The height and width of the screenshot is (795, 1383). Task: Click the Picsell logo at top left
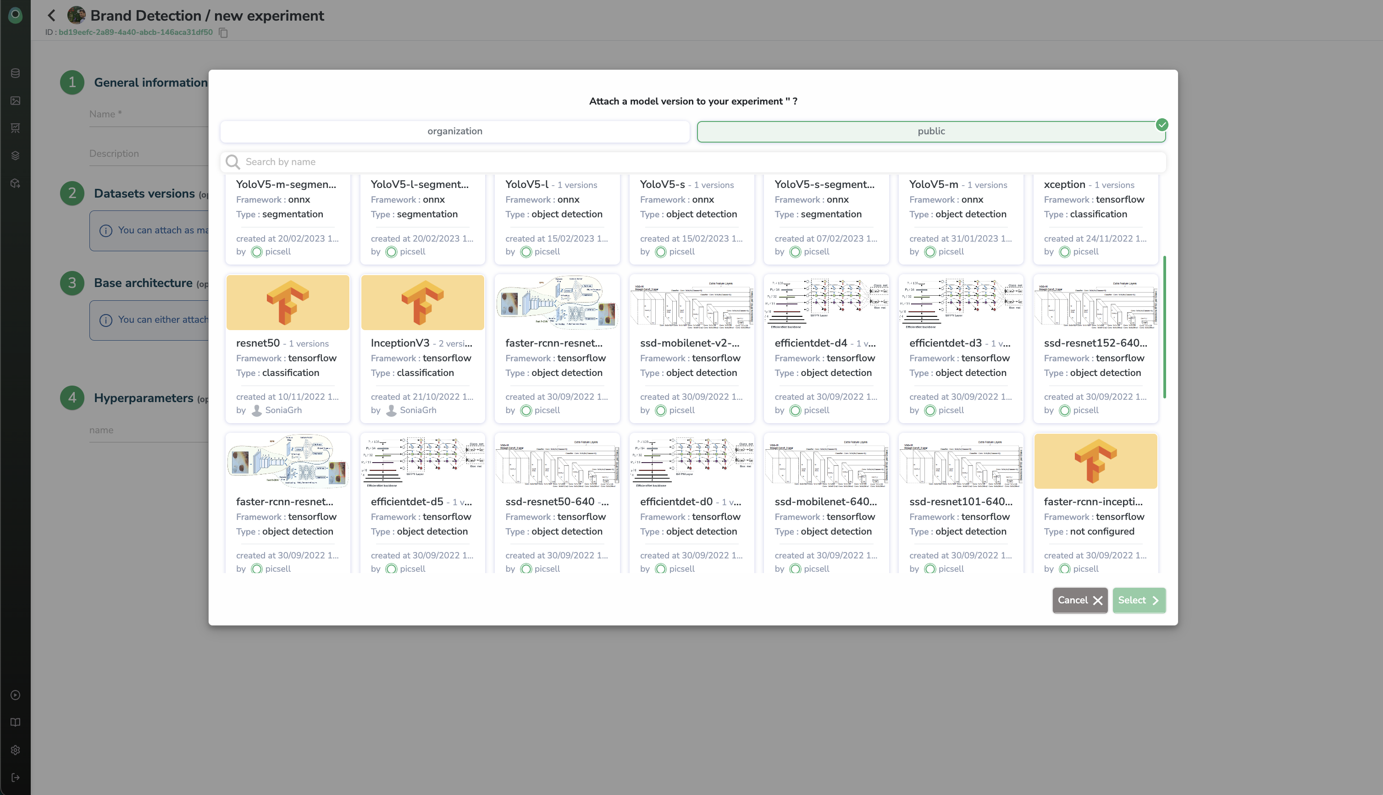pyautogui.click(x=15, y=15)
